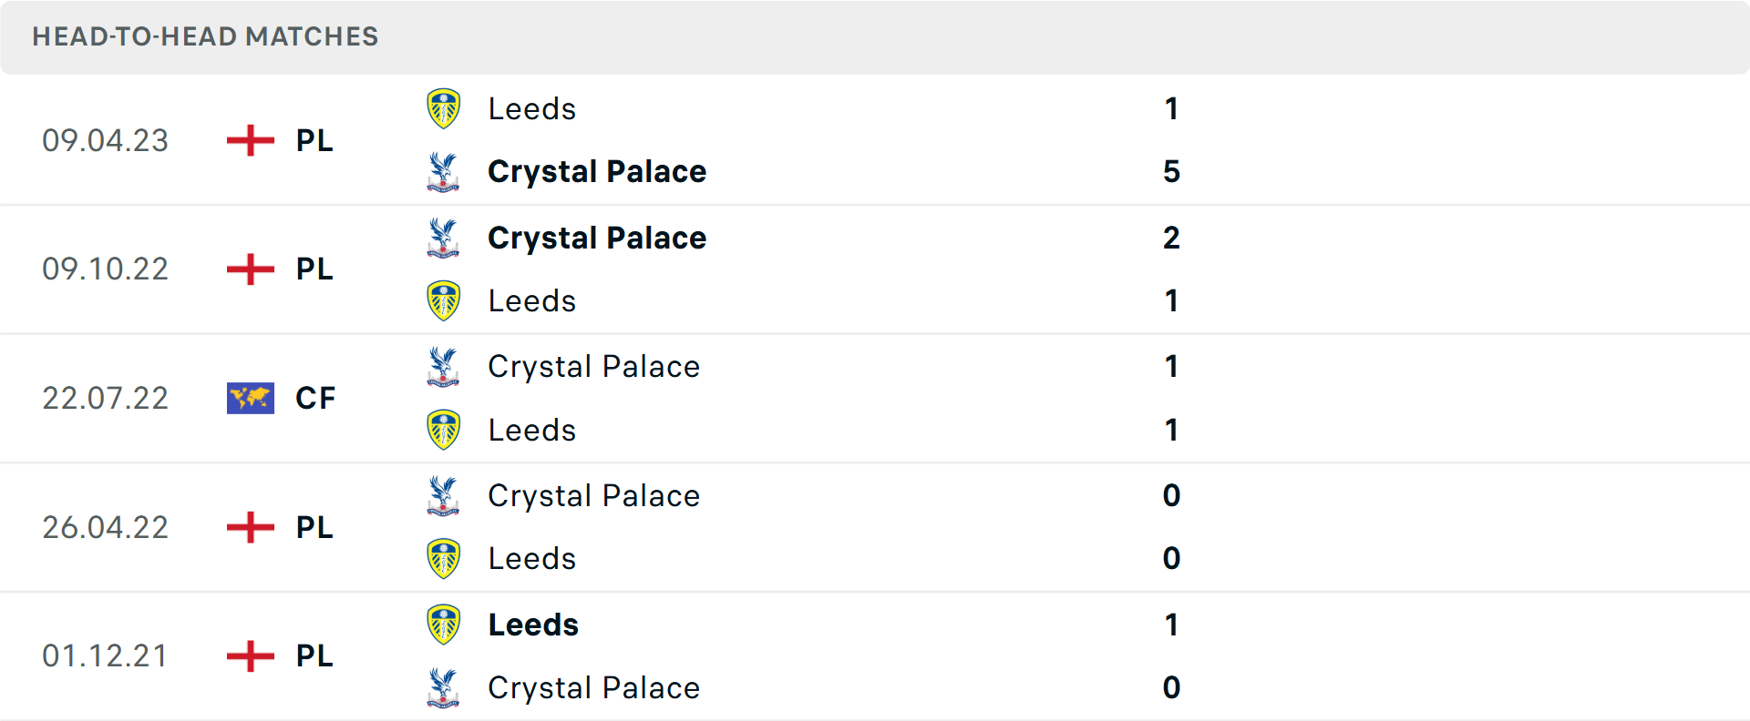Screen dimensions: 1750x721
Task: Click Leeds crest in 01.12.21 match
Action: pyautogui.click(x=444, y=625)
